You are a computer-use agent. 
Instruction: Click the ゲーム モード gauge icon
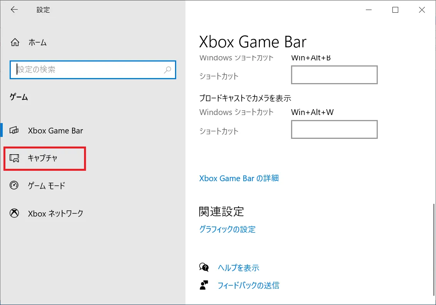(14, 185)
